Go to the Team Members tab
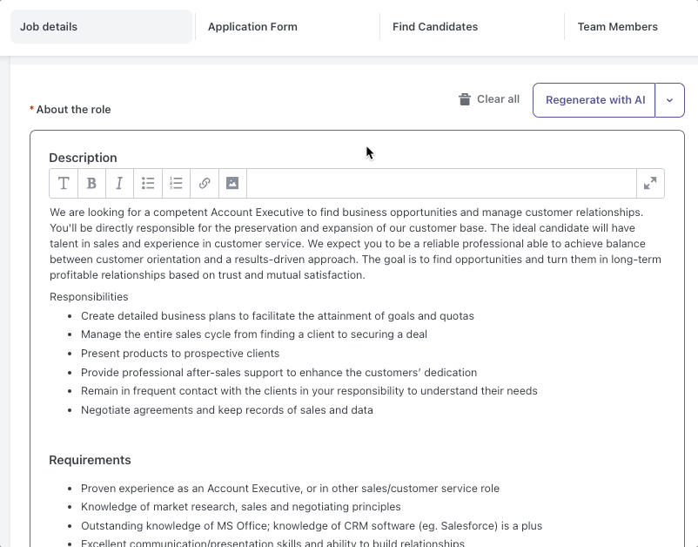The image size is (698, 547). click(x=617, y=27)
